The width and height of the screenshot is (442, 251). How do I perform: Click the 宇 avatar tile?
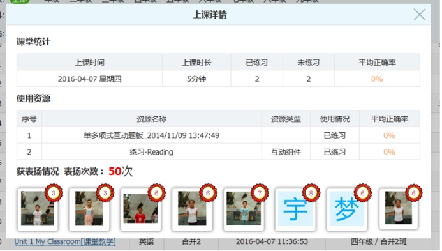coord(295,209)
